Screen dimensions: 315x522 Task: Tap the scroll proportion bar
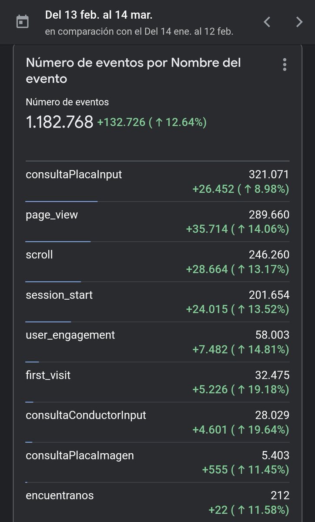point(53,281)
